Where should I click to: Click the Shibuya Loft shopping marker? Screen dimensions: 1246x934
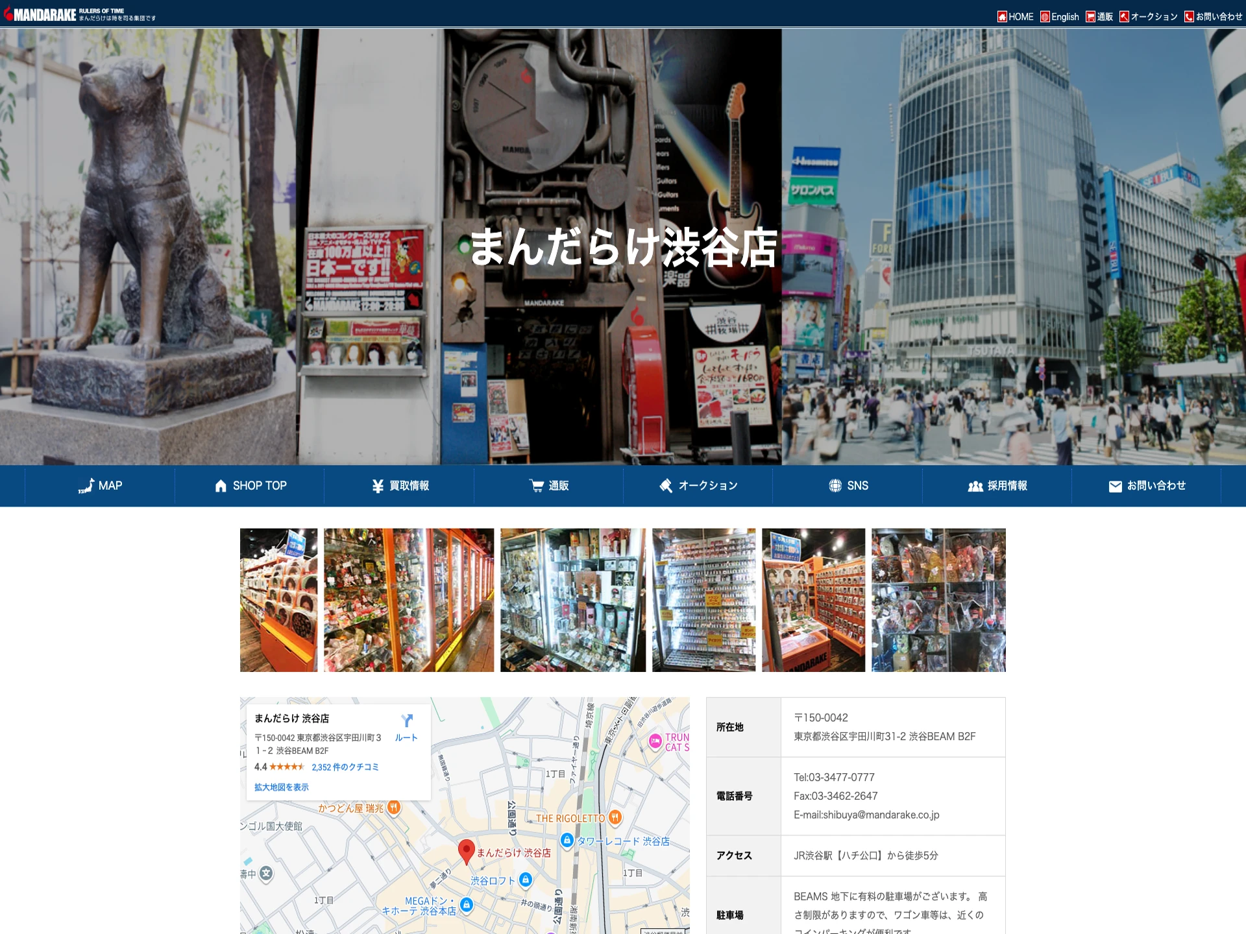526,880
